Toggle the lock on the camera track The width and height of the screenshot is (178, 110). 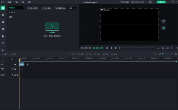coord(15,65)
